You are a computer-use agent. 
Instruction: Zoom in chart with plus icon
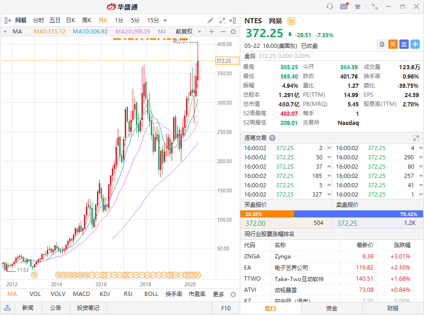click(x=212, y=32)
